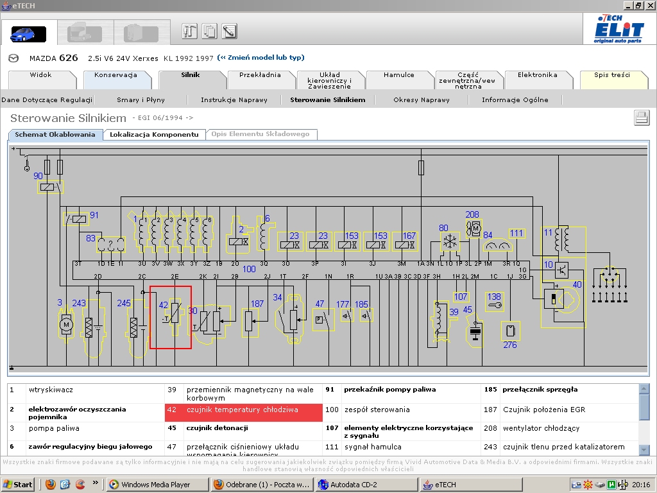This screenshot has height=493, width=657.
Task: Click the copy pages toolbar icon
Action: (209, 31)
